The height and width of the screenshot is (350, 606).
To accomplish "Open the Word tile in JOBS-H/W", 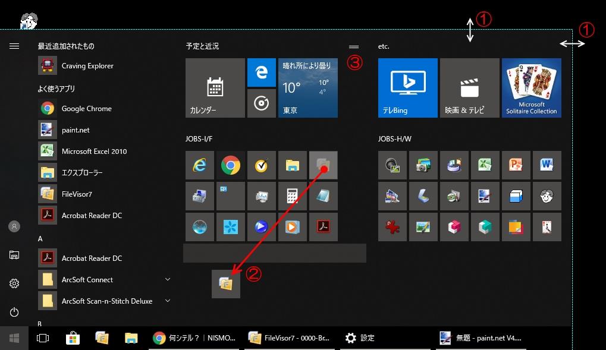I will coord(547,165).
